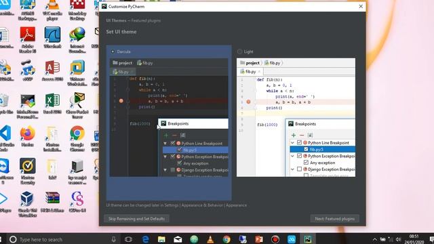Image resolution: width=434 pixels, height=244 pixels.
Task: Click the Wireshark desktop icon
Action: (x=52, y=38)
